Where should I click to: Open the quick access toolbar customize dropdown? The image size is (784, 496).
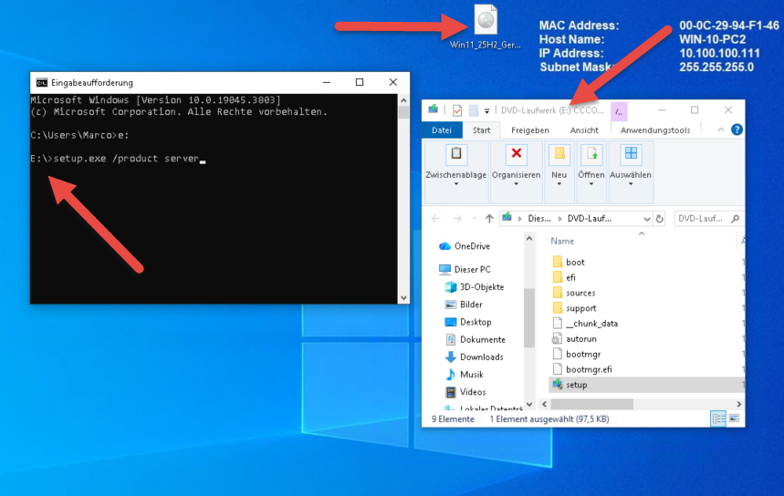coord(487,111)
